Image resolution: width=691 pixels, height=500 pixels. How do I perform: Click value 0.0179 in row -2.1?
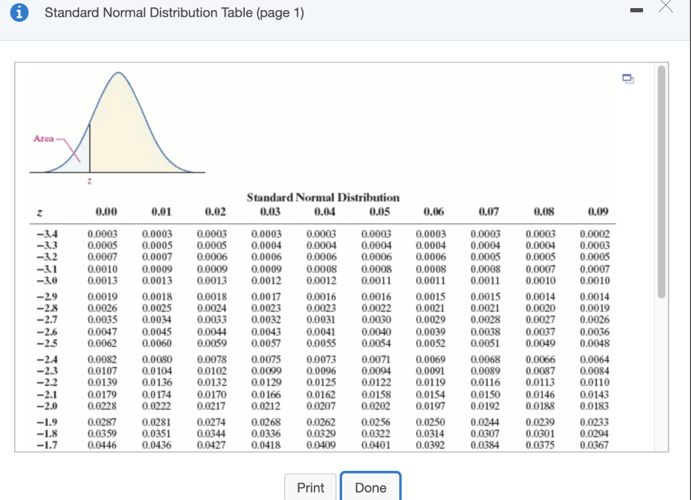tap(103, 394)
